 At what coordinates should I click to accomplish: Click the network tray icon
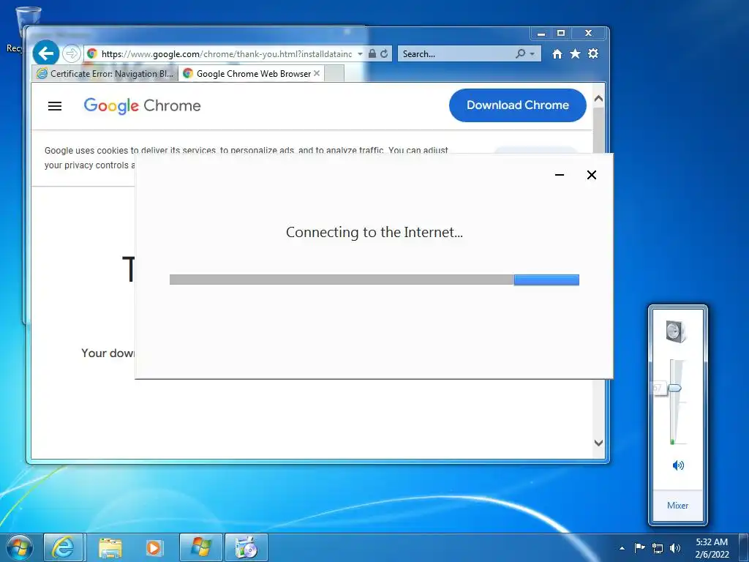pyautogui.click(x=658, y=548)
